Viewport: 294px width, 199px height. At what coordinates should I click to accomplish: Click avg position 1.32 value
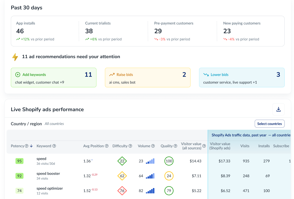(x=87, y=176)
